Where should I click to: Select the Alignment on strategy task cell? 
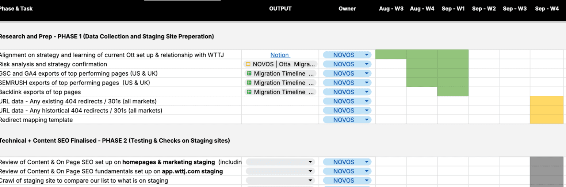[121, 55]
